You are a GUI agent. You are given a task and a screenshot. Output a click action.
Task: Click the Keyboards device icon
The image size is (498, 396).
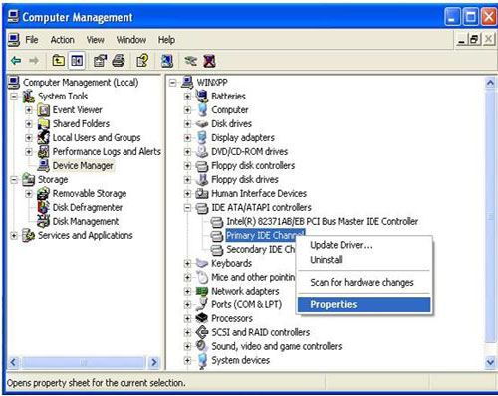pyautogui.click(x=202, y=263)
